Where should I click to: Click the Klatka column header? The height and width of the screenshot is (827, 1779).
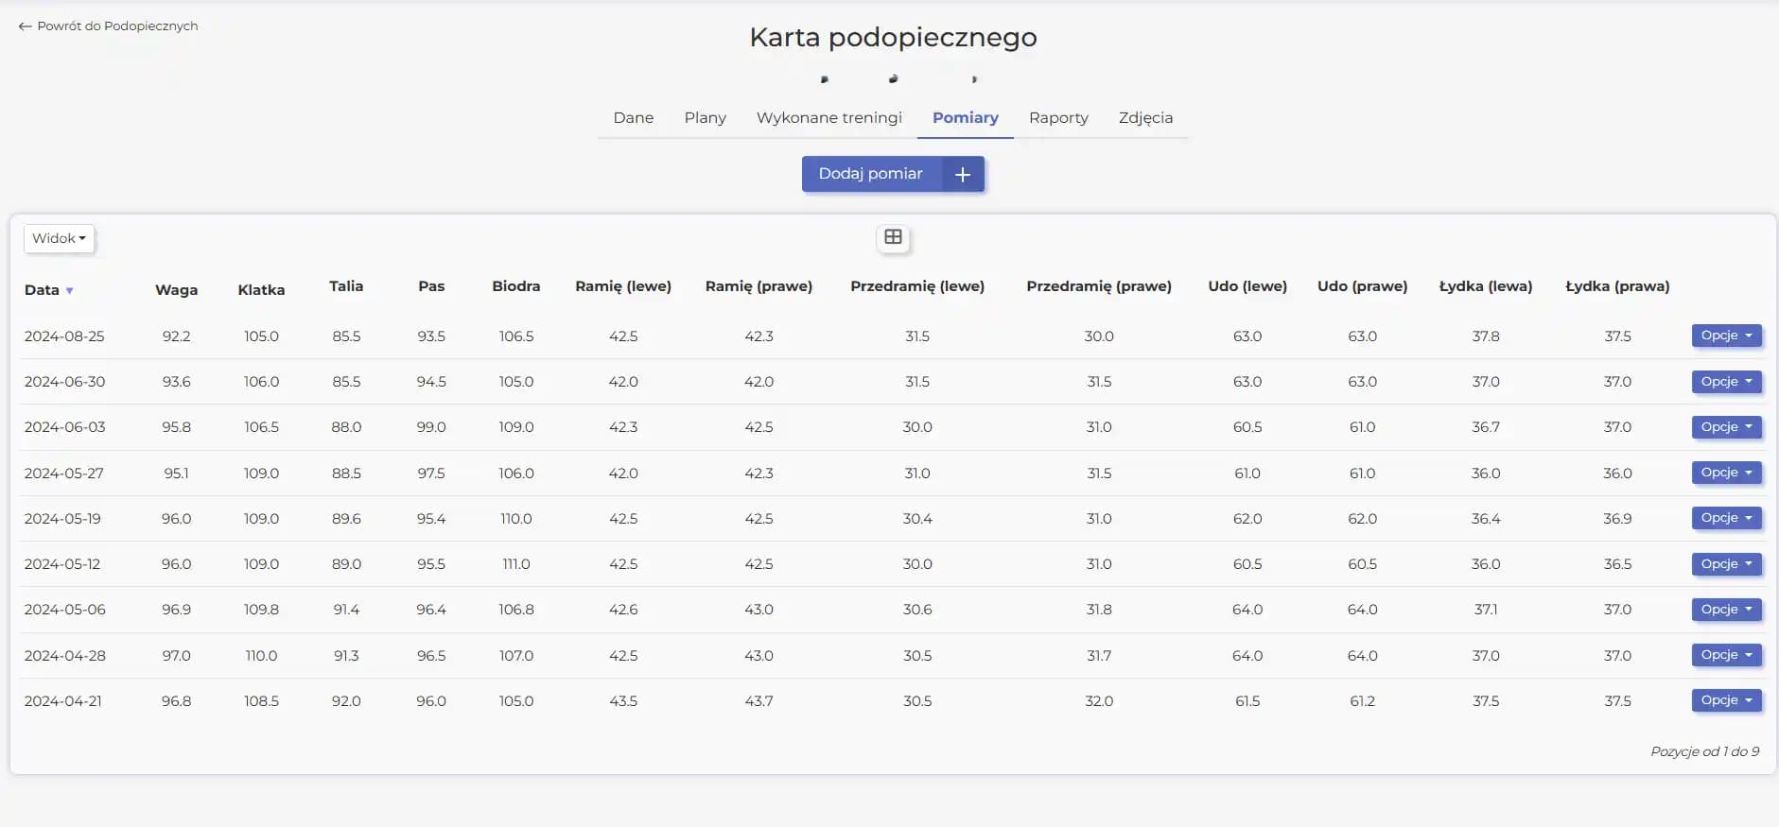click(261, 290)
